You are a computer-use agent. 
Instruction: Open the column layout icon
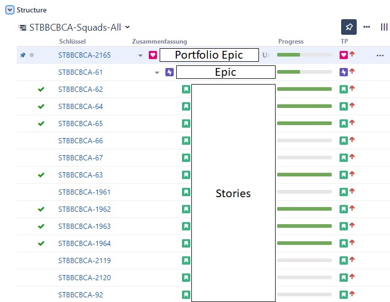click(x=384, y=27)
